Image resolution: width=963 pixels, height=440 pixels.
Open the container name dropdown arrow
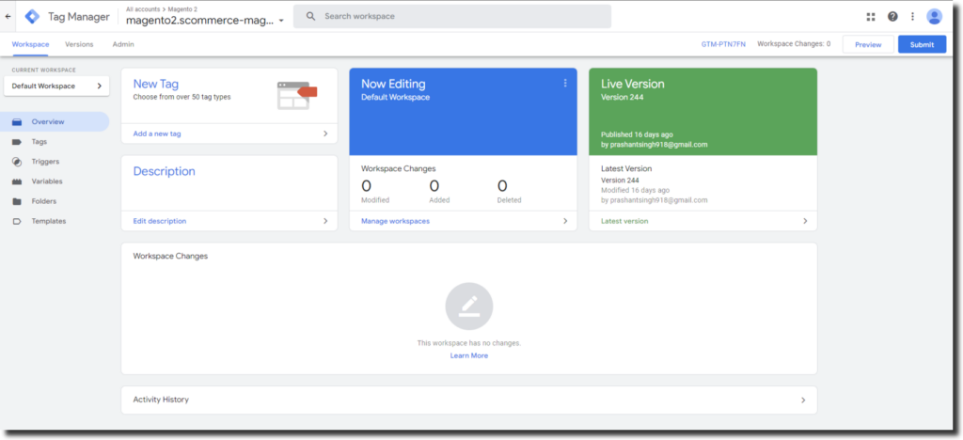(x=281, y=21)
